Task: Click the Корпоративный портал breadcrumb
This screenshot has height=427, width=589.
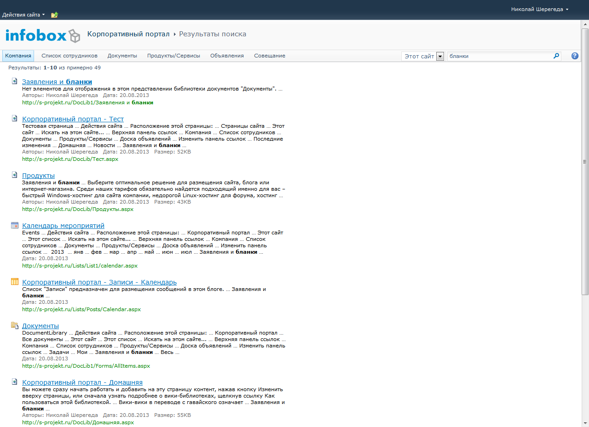Action: pos(128,34)
